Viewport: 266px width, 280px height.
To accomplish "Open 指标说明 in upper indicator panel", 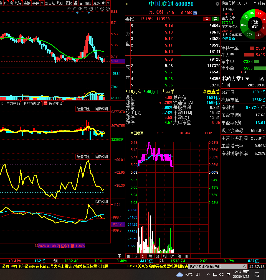I will tap(101, 109).
